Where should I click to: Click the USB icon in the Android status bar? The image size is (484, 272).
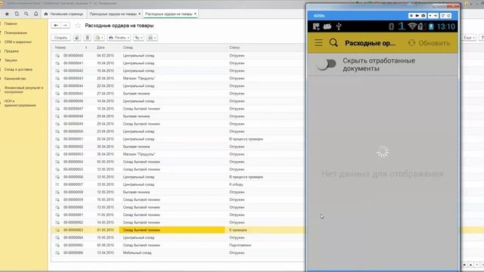point(339,26)
